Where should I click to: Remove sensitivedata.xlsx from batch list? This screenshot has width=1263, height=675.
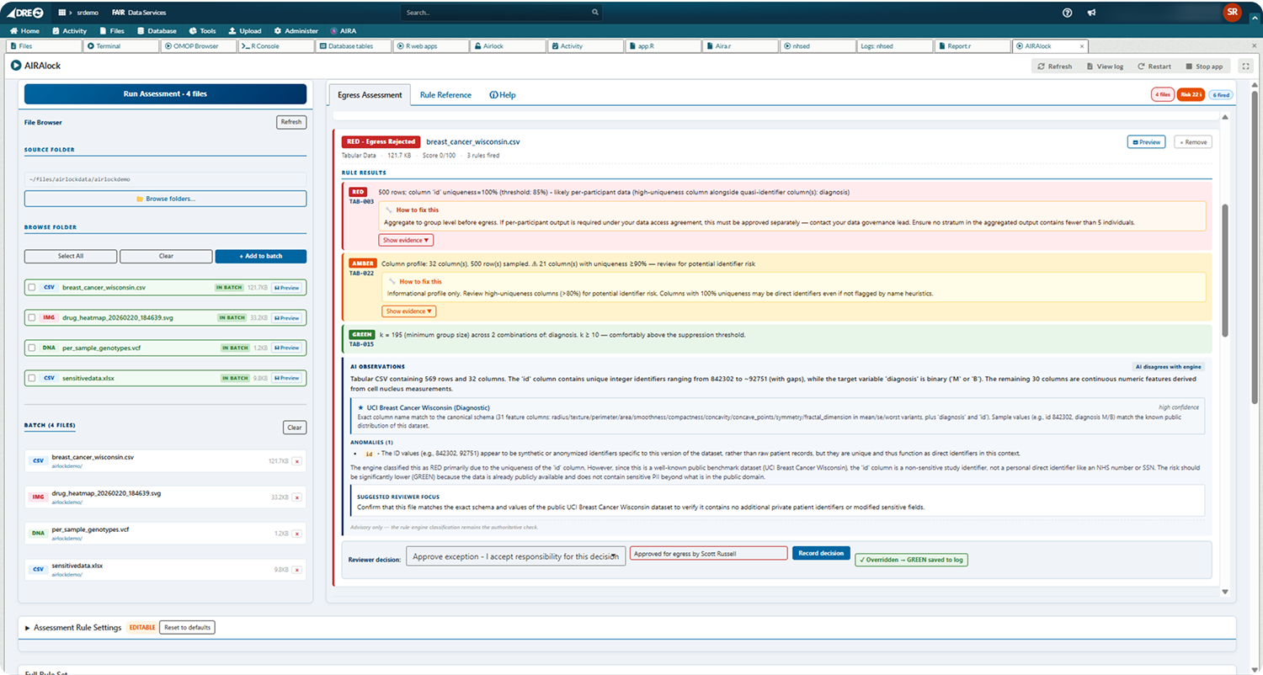[x=296, y=570]
